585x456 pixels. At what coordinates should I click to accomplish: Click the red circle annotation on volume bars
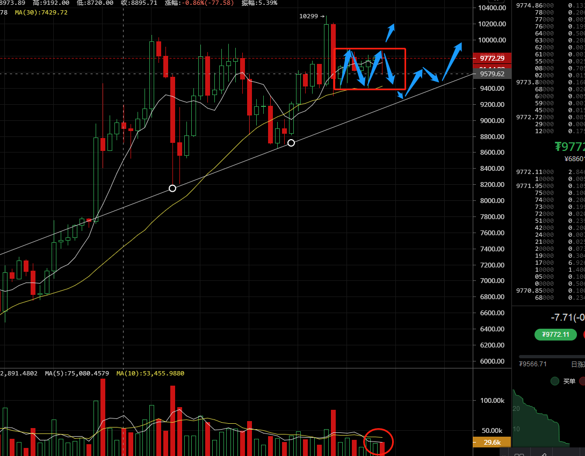click(x=379, y=441)
